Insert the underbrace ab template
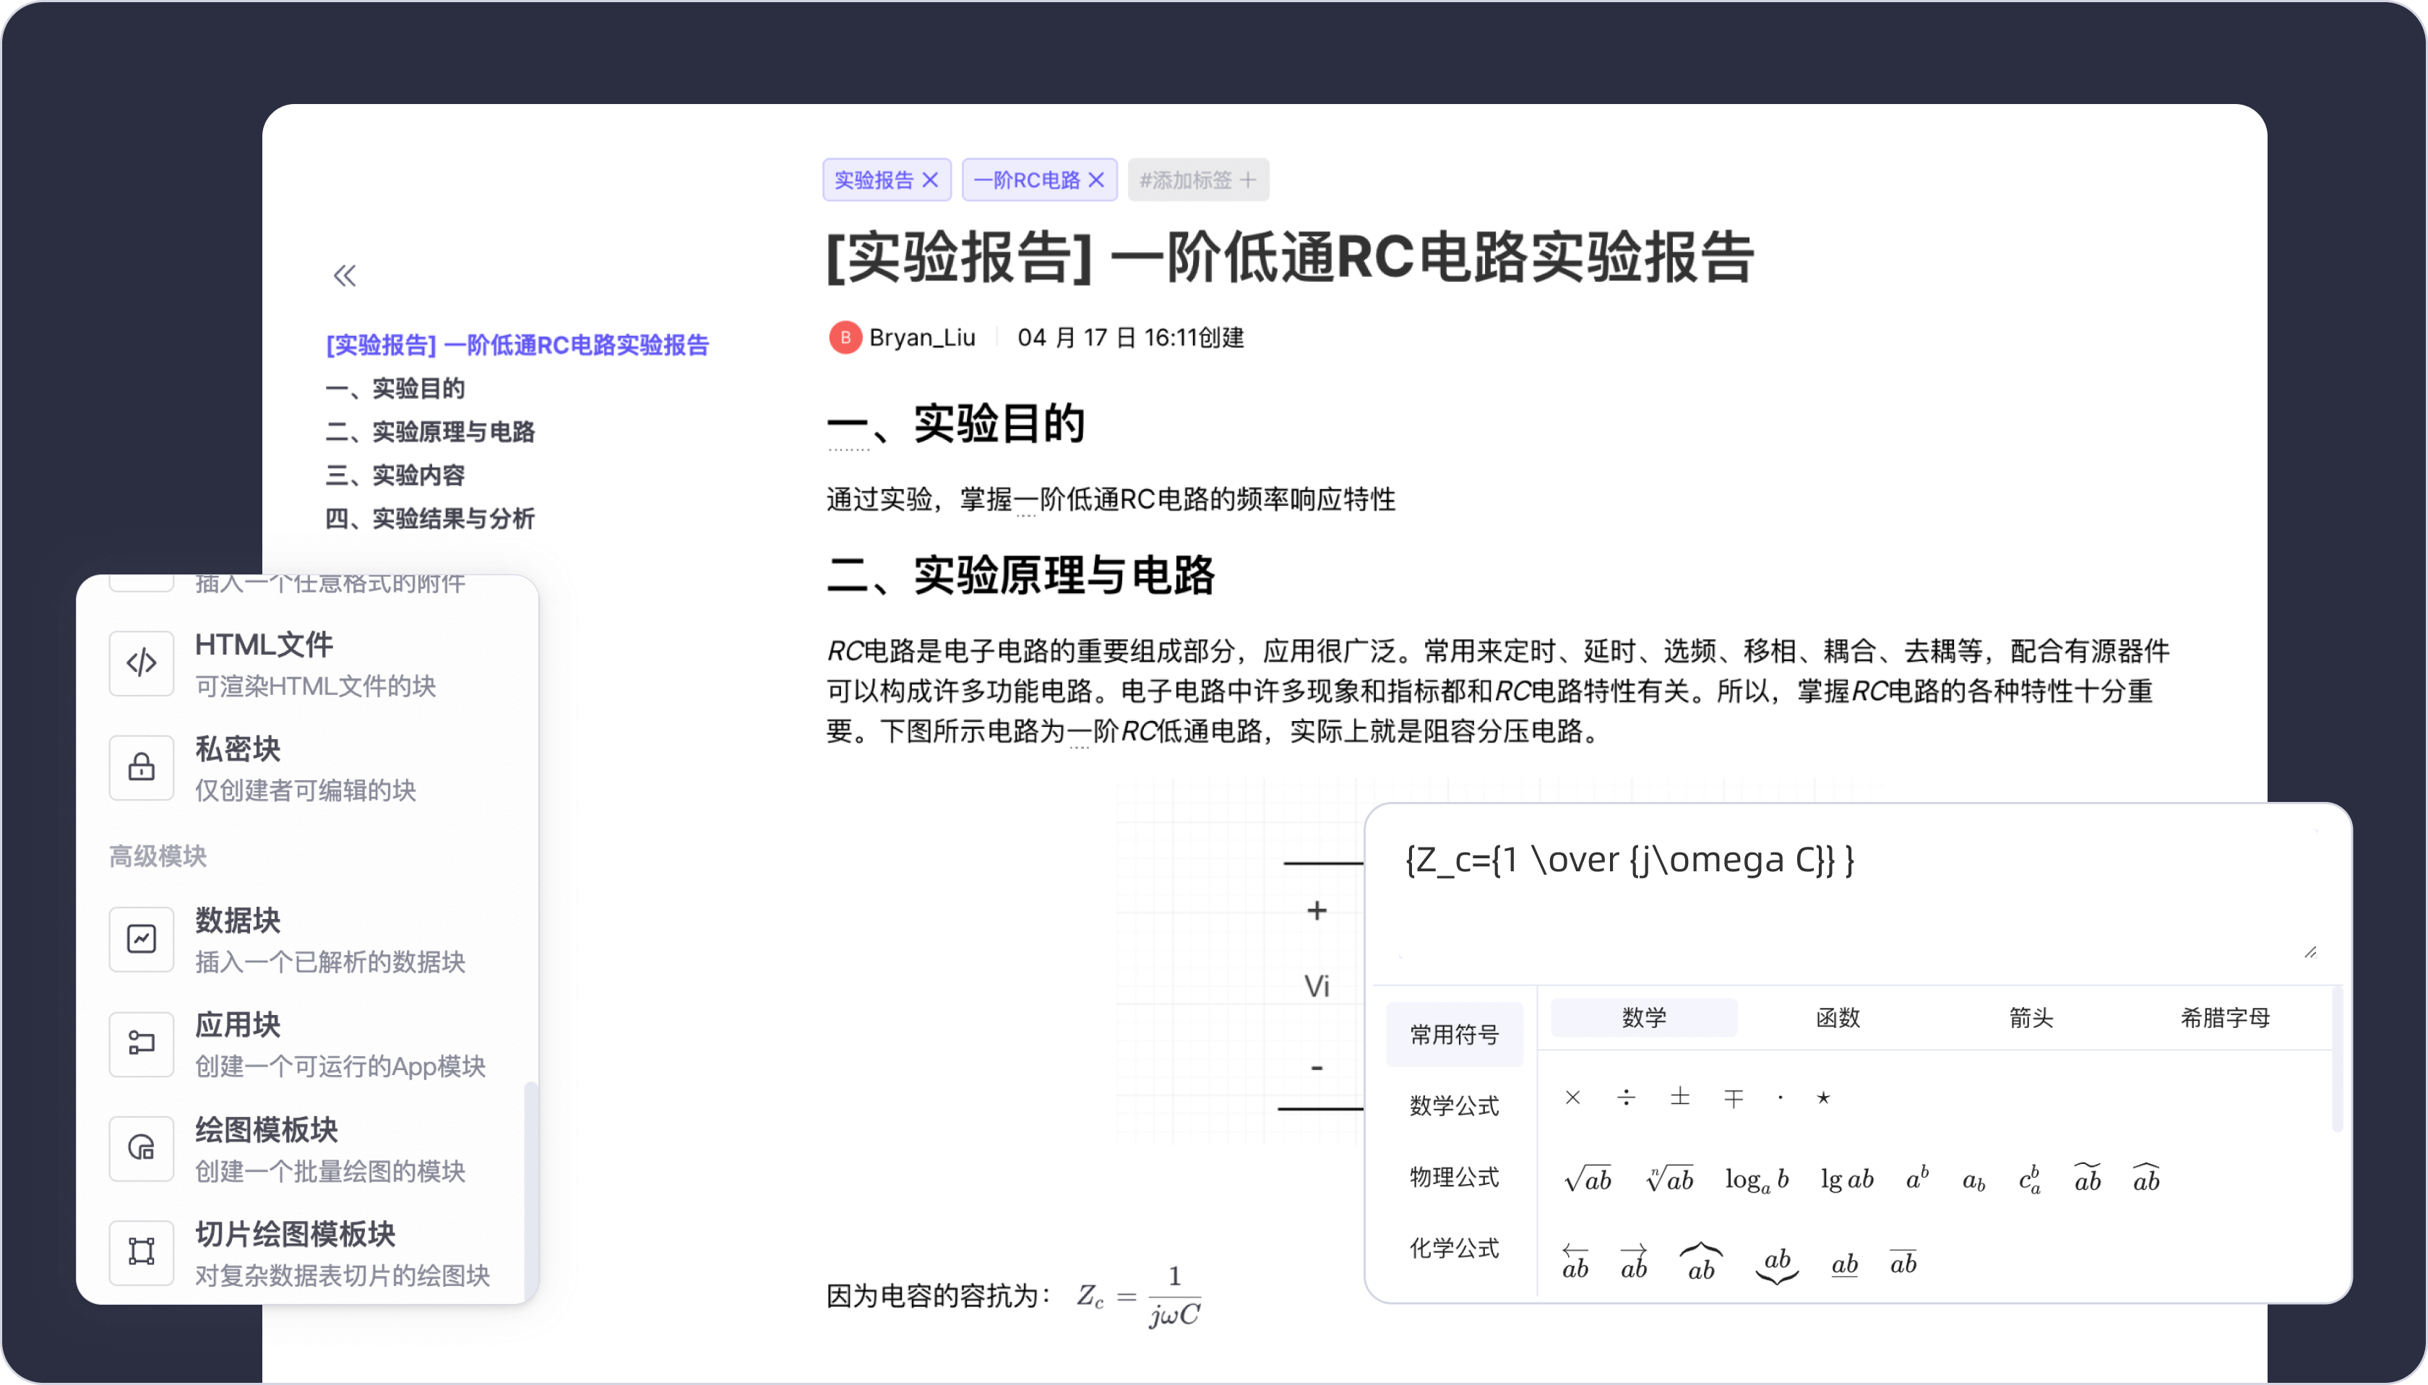This screenshot has width=2428, height=1385. tap(1777, 1265)
